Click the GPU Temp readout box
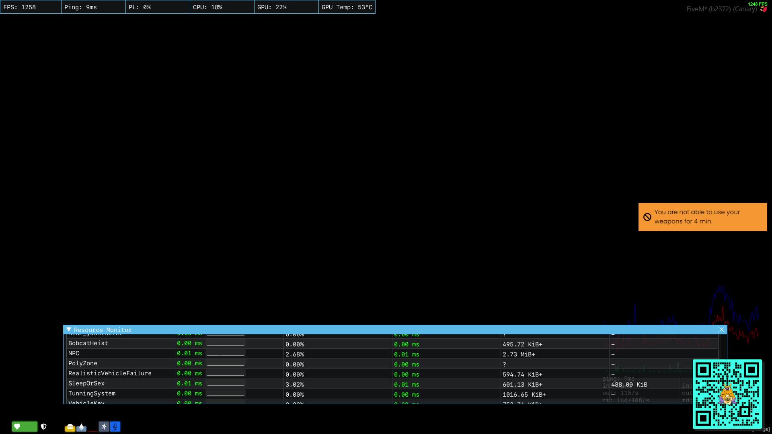772x434 pixels. click(x=347, y=7)
